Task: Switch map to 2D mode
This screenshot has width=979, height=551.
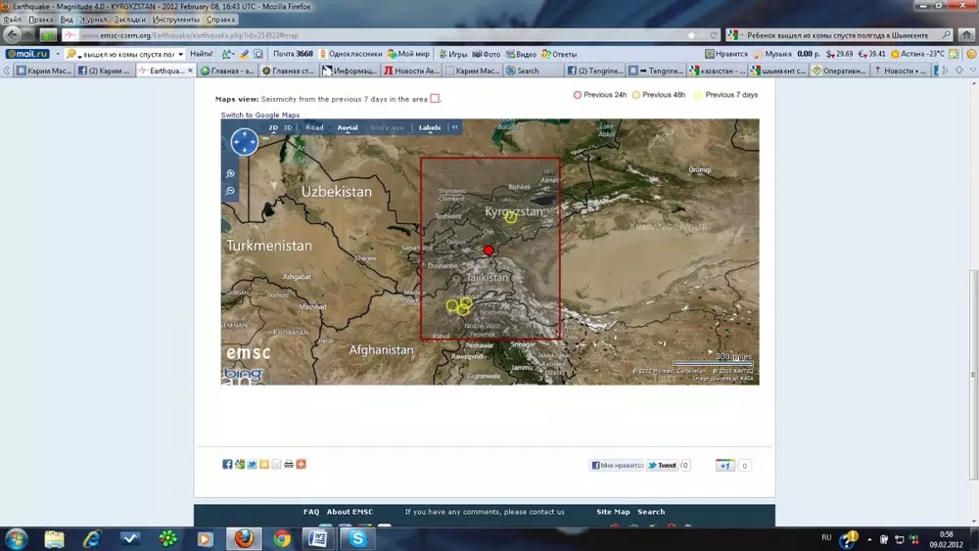Action: pos(274,128)
